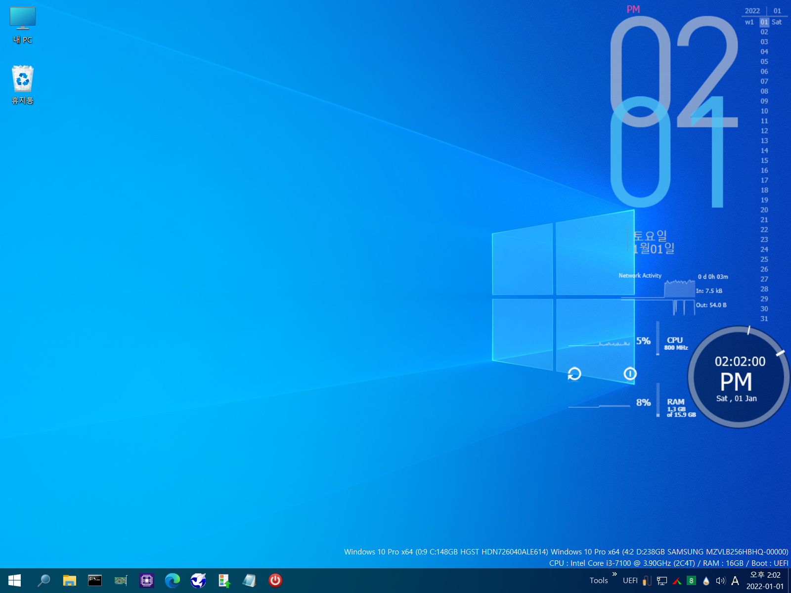Click the RAM 1.3 GB meter
The image size is (791, 593).
(681, 408)
